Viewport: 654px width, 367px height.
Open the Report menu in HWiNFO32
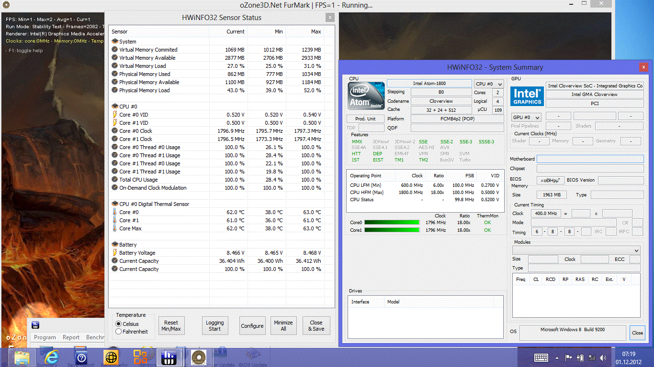click(71, 337)
